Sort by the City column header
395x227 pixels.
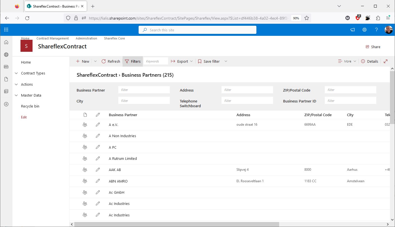point(350,115)
